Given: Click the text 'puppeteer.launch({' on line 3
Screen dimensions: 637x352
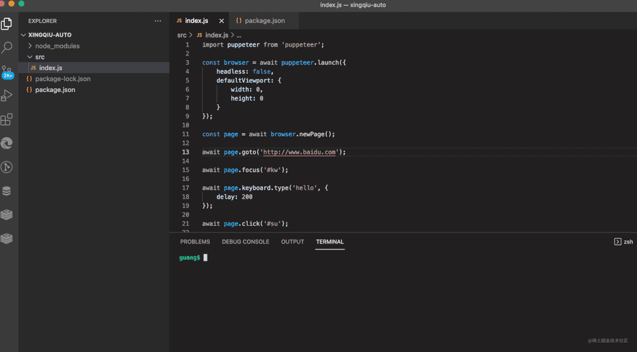Looking at the screenshot, I should coord(314,62).
